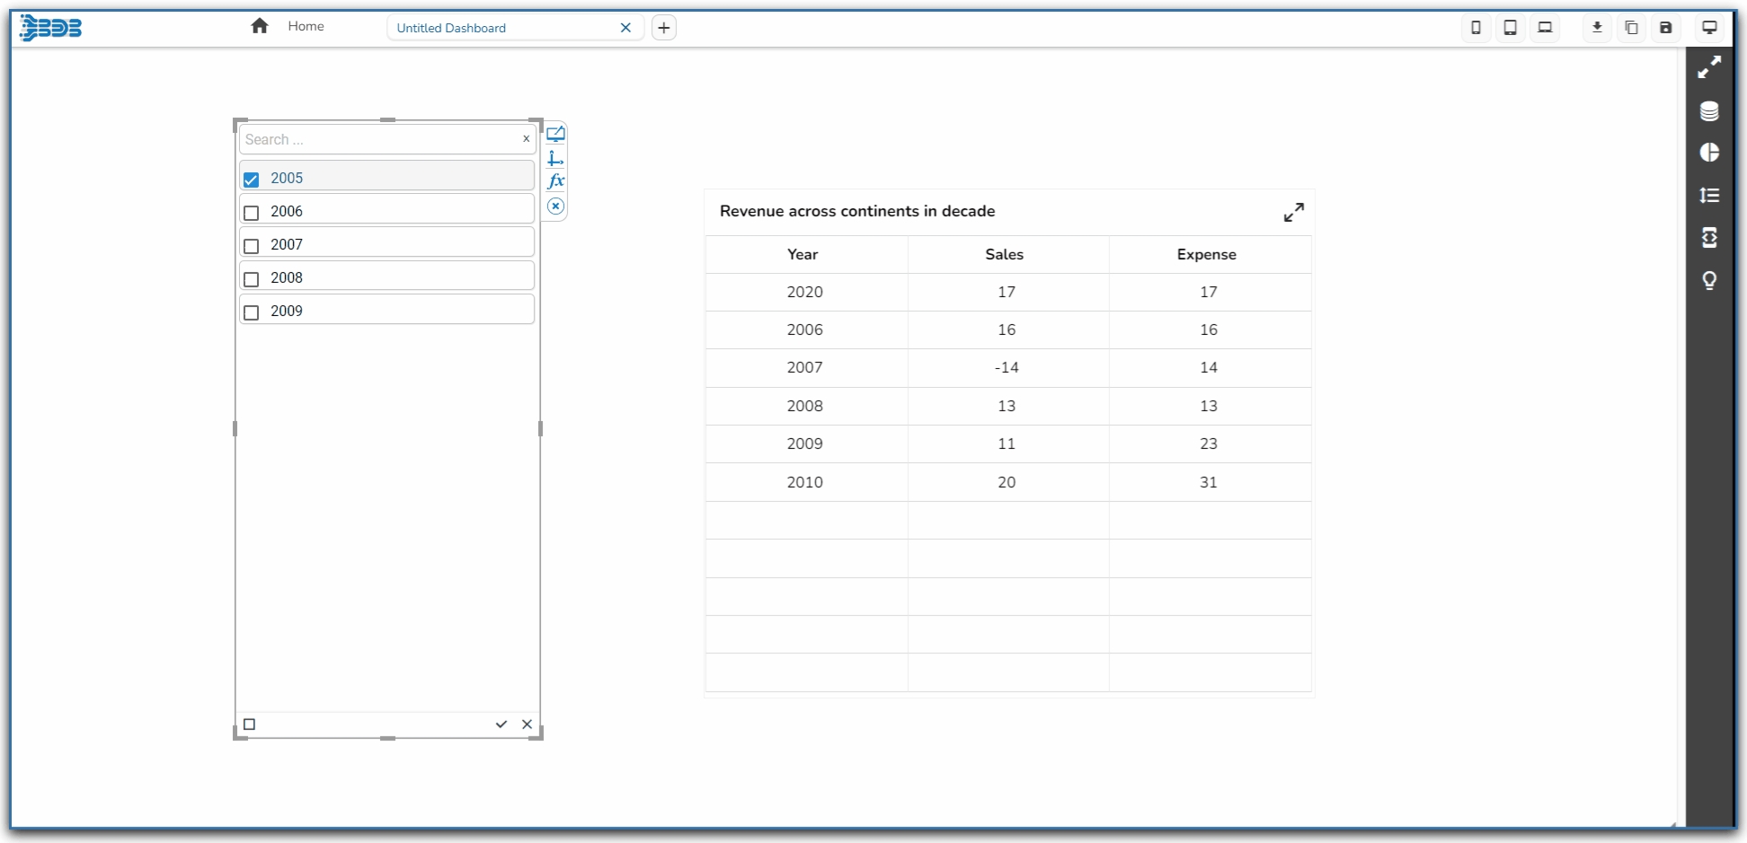Image resolution: width=1747 pixels, height=843 pixels.
Task: Toggle the select-all checkbox at filter bottom
Action: click(x=250, y=724)
